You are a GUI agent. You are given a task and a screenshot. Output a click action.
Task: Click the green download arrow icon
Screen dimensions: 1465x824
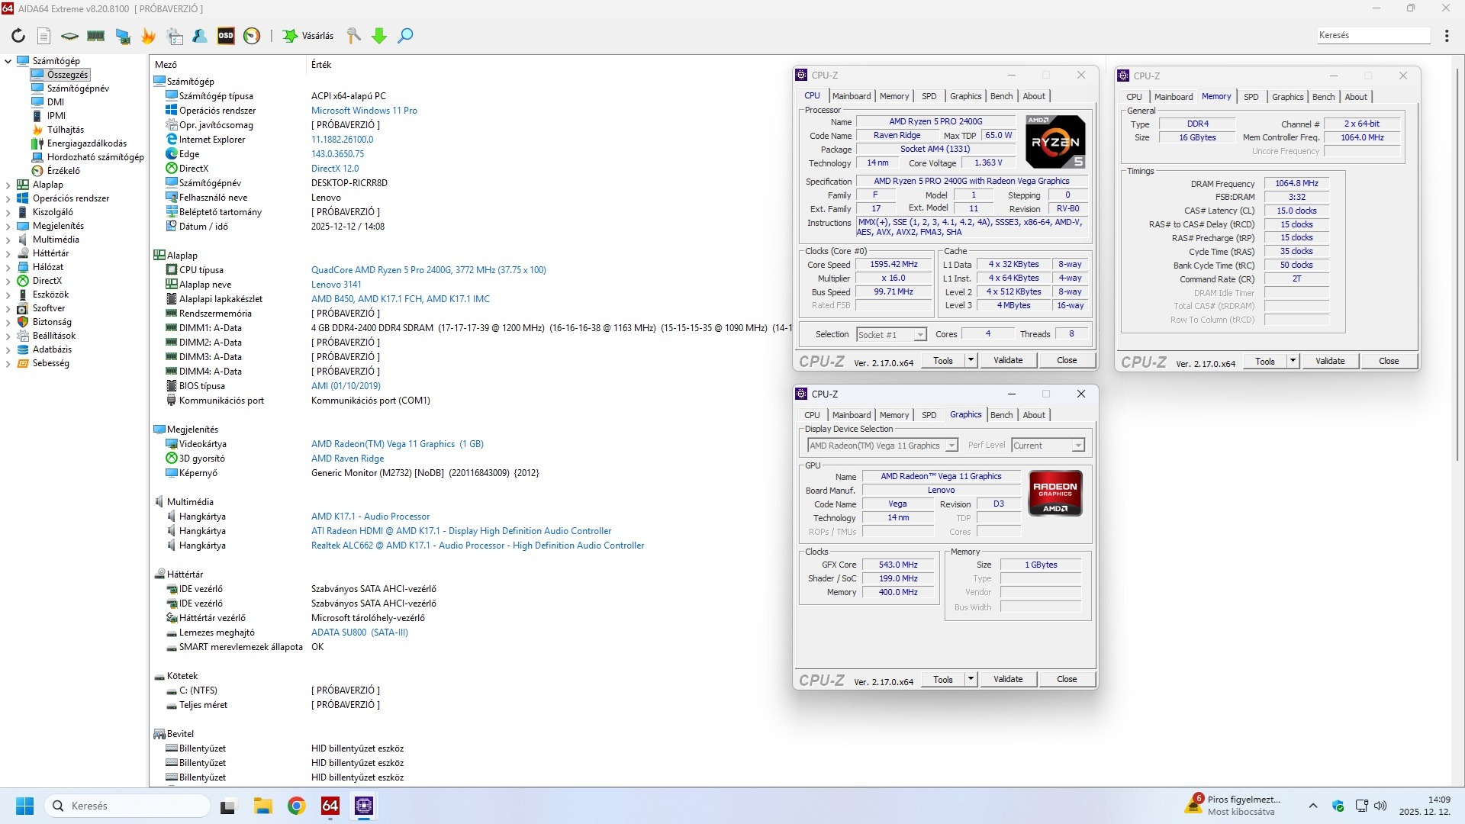point(379,36)
